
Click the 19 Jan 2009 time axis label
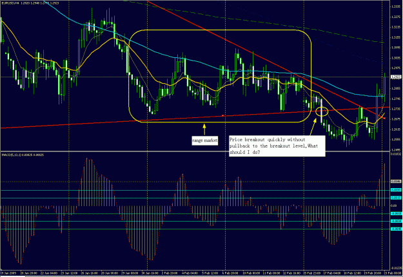[9, 273]
